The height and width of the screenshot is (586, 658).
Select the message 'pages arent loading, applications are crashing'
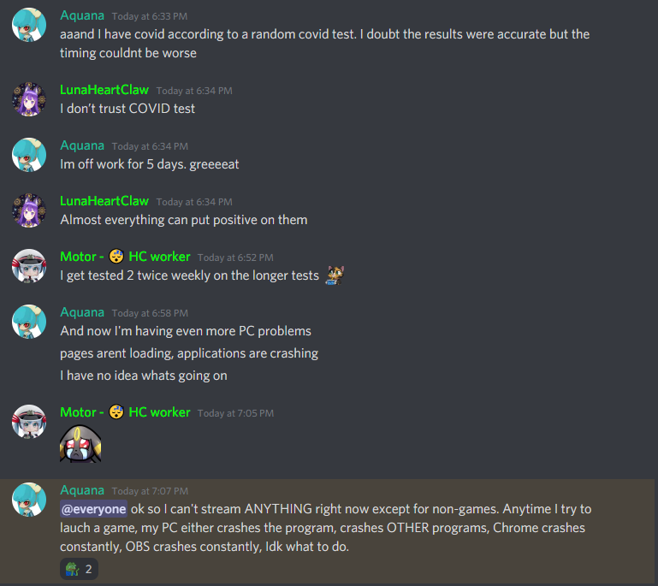[189, 353]
